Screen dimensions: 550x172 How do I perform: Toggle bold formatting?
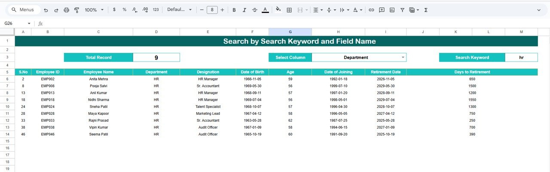click(234, 10)
